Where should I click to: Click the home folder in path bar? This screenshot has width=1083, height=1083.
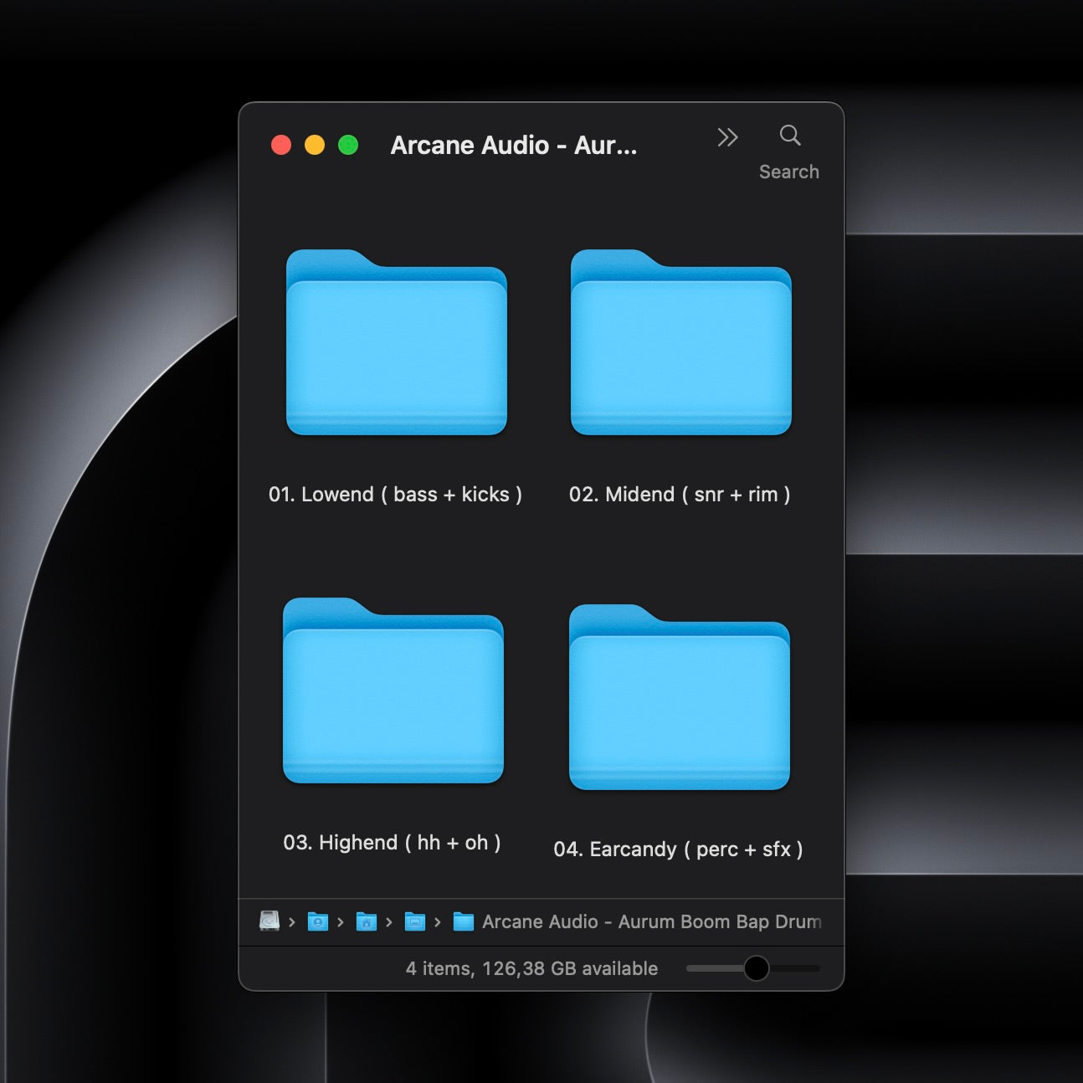pyautogui.click(x=367, y=921)
